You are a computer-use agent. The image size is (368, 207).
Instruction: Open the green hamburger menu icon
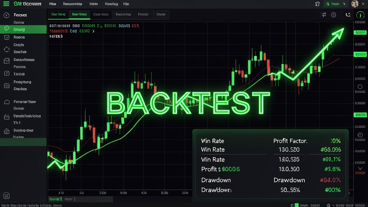(x=6, y=4)
